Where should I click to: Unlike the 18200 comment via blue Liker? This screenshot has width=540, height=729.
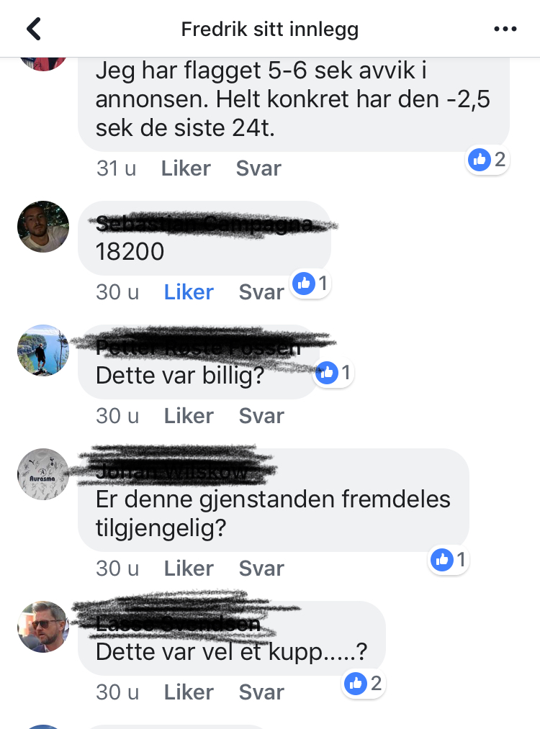coord(189,292)
